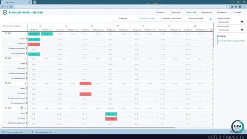Open second downloaded Отчет по проверке xlsx file
Image resolution: width=247 pixels, height=139 pixels.
click(42, 132)
